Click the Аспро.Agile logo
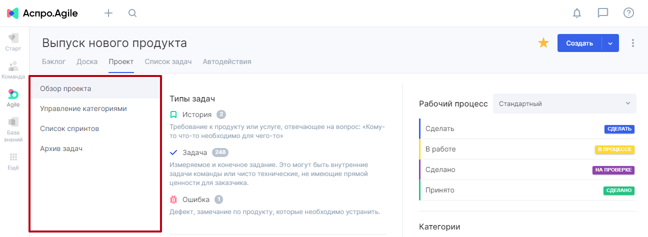This screenshot has height=237, width=648. tap(42, 13)
